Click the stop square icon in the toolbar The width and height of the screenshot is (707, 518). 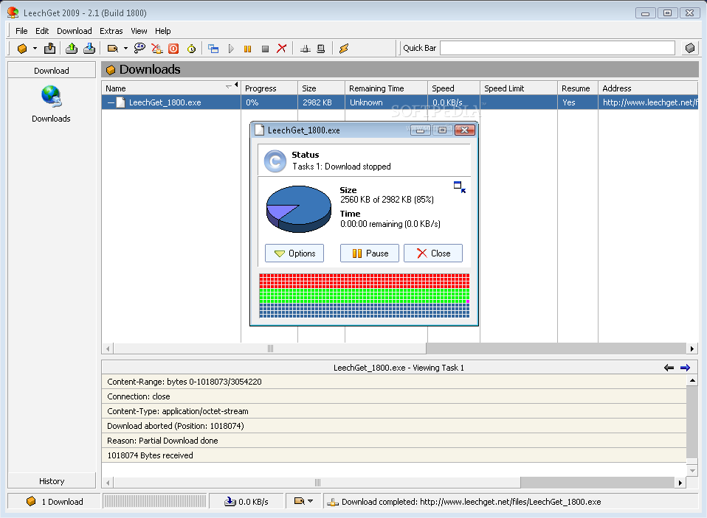click(265, 49)
